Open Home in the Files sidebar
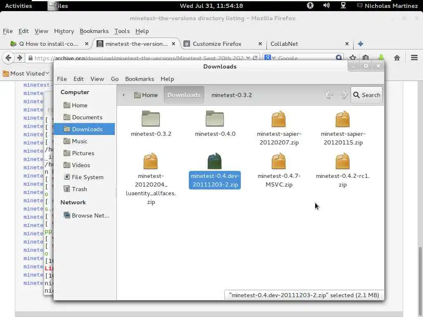This screenshot has width=423, height=317. point(84,105)
